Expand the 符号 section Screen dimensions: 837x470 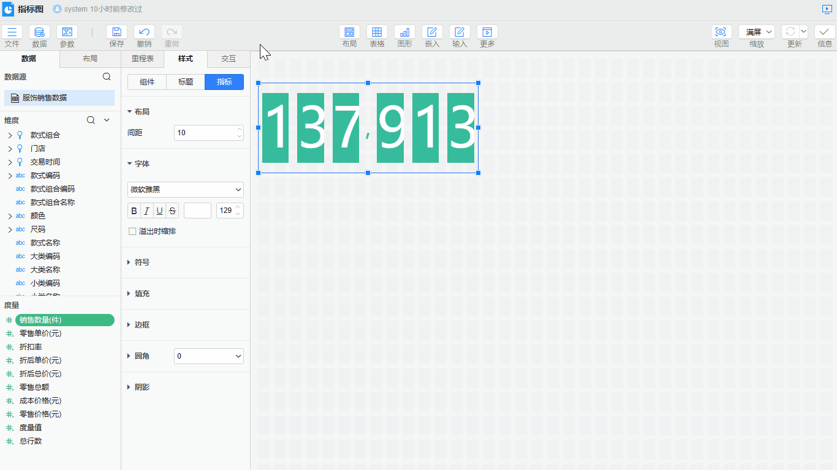coord(142,262)
